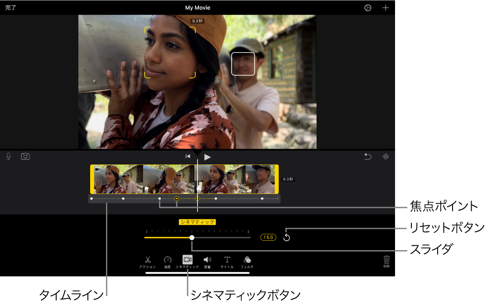Jump to beginning of clip
This screenshot has height=305, width=487.
[188, 156]
